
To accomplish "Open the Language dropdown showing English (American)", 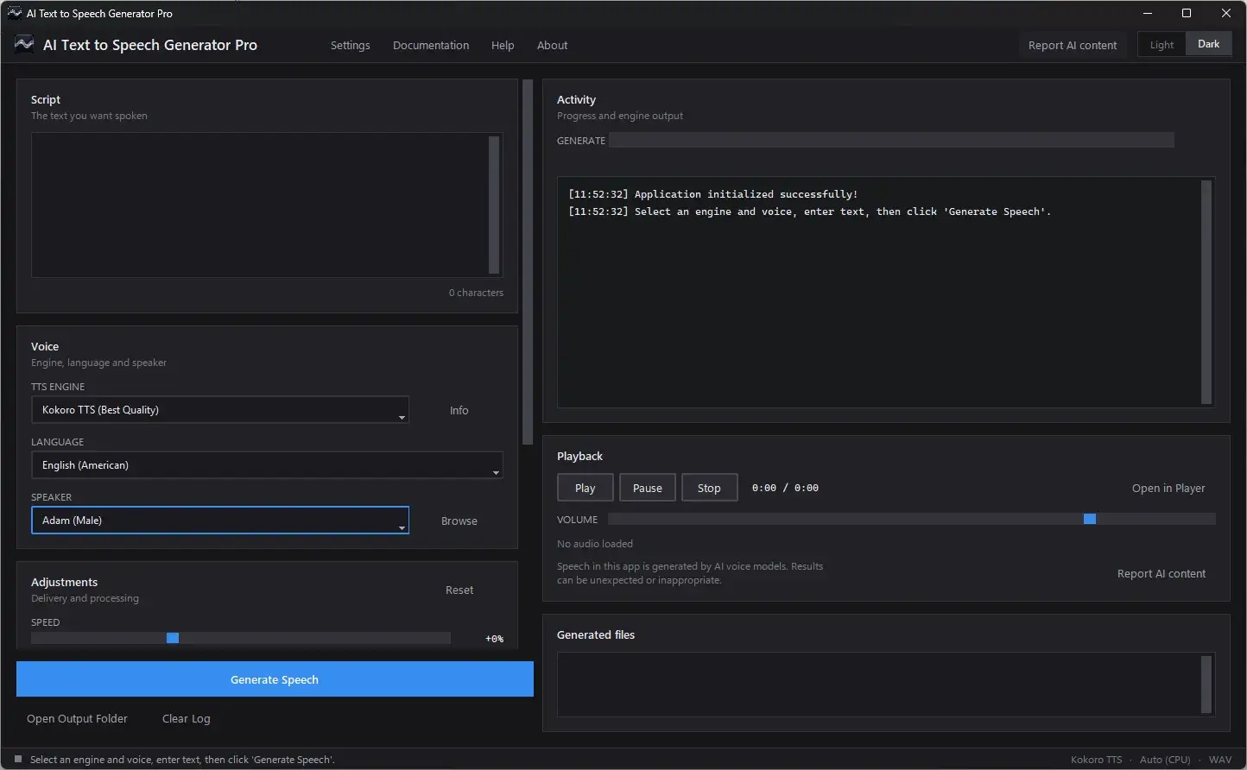I will tap(267, 465).
